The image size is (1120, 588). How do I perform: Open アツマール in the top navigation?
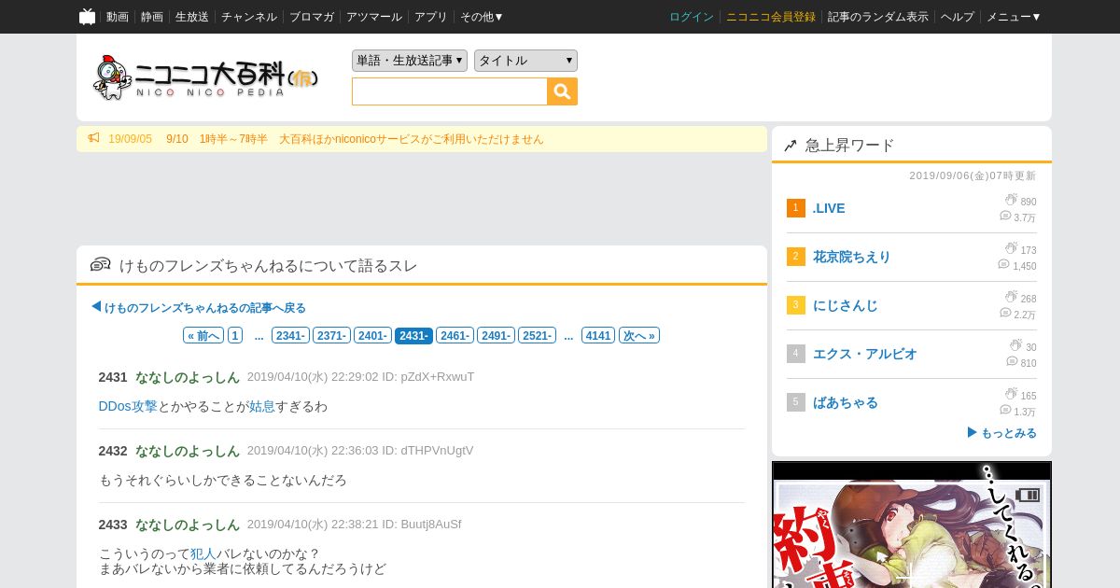[x=374, y=17]
